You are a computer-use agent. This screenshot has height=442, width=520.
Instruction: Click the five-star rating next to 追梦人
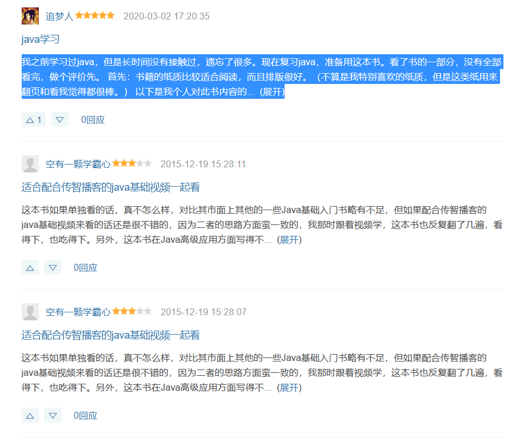coord(95,15)
